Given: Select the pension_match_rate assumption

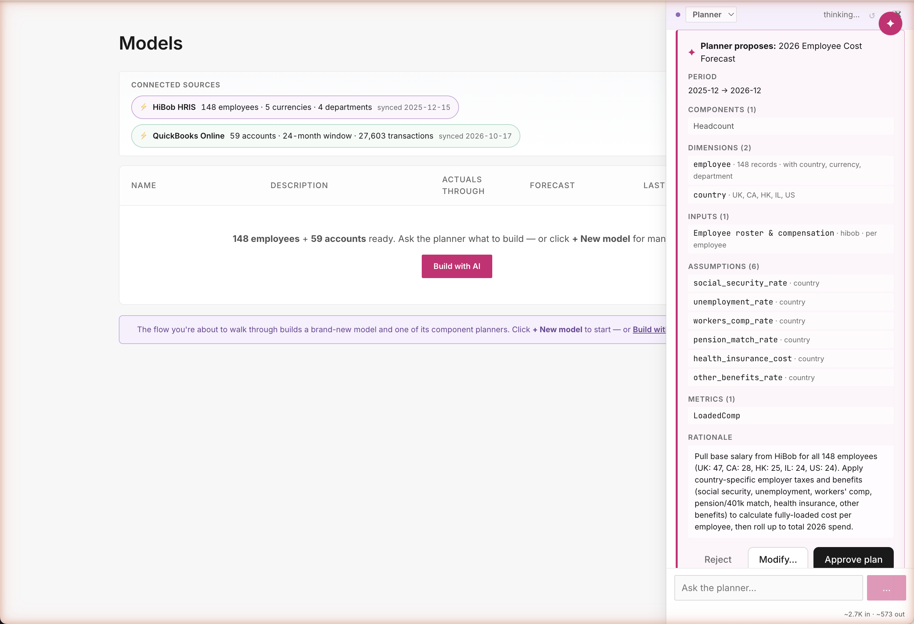Looking at the screenshot, I should pos(791,339).
